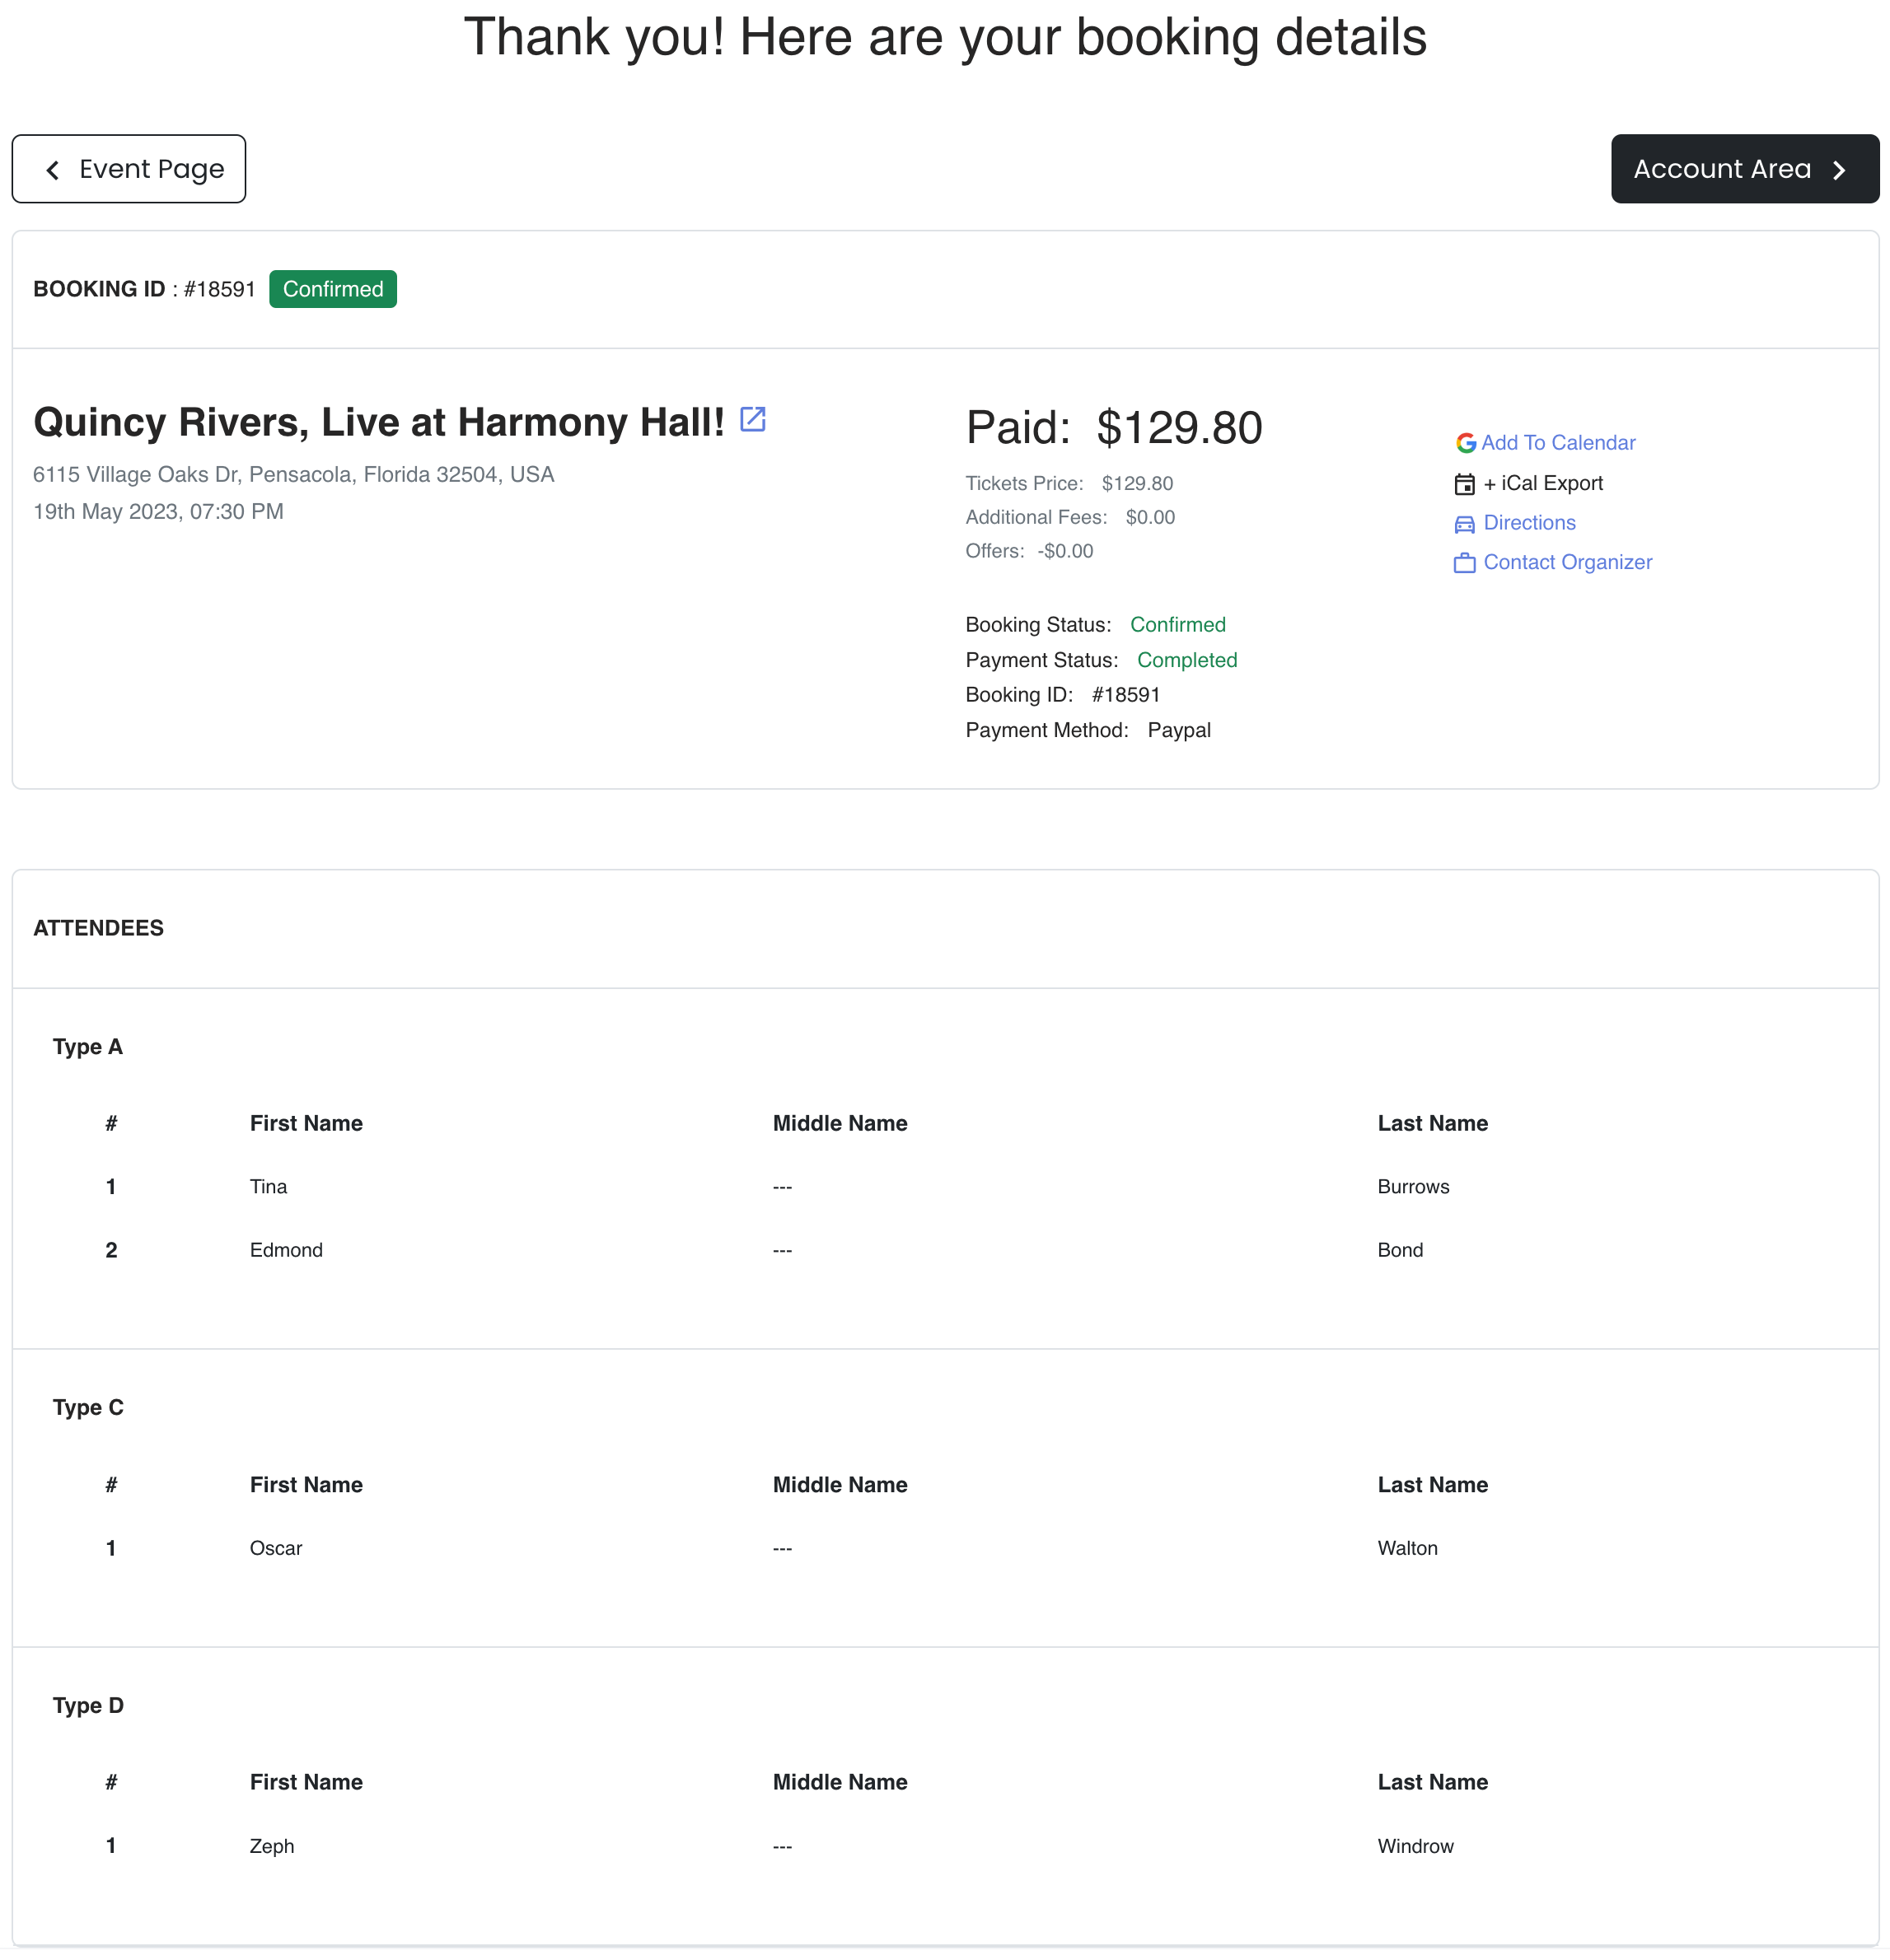Click Add To Calendar link
The width and height of the screenshot is (1890, 1960).
(x=1558, y=443)
